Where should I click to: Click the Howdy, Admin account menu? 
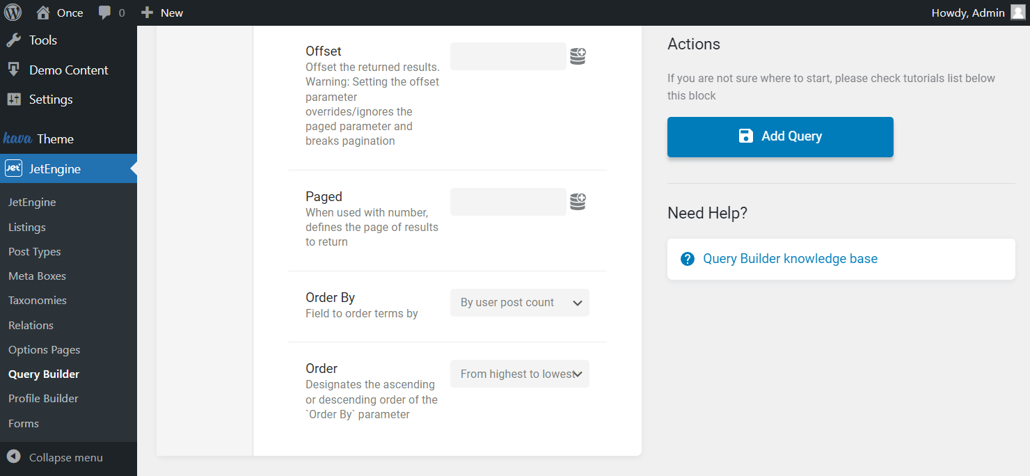point(978,13)
